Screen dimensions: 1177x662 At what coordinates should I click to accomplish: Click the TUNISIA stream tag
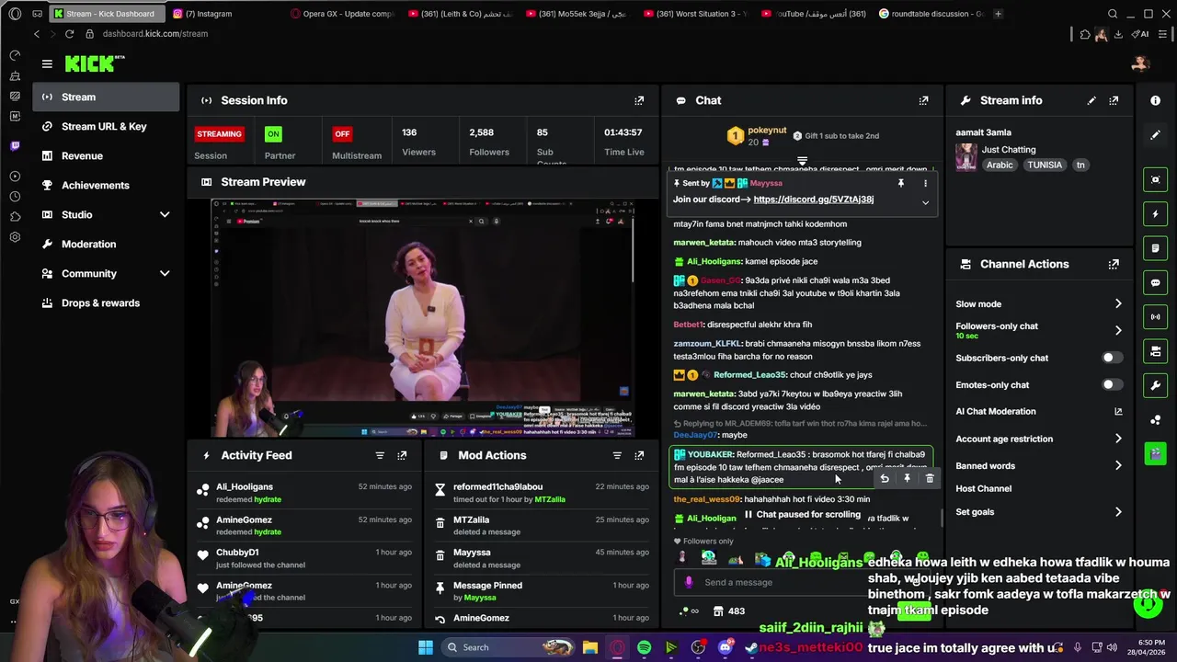pos(1045,165)
